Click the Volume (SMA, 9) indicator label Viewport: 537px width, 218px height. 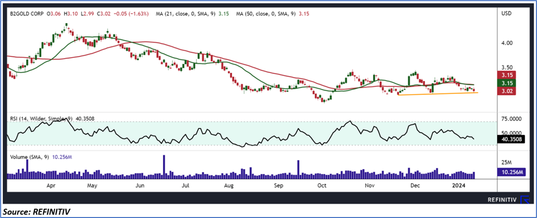pos(31,157)
